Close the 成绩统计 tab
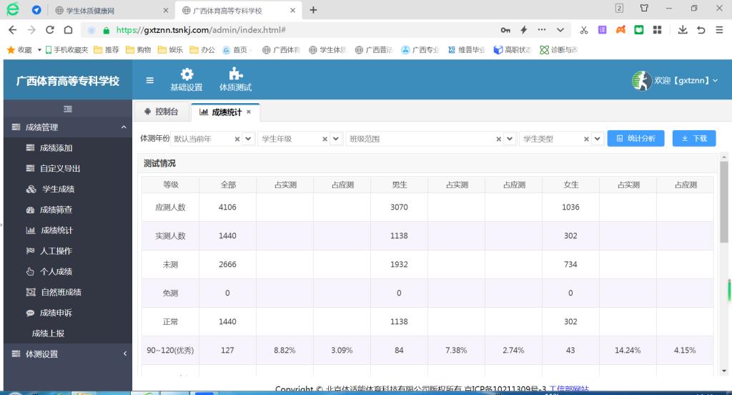 (249, 112)
